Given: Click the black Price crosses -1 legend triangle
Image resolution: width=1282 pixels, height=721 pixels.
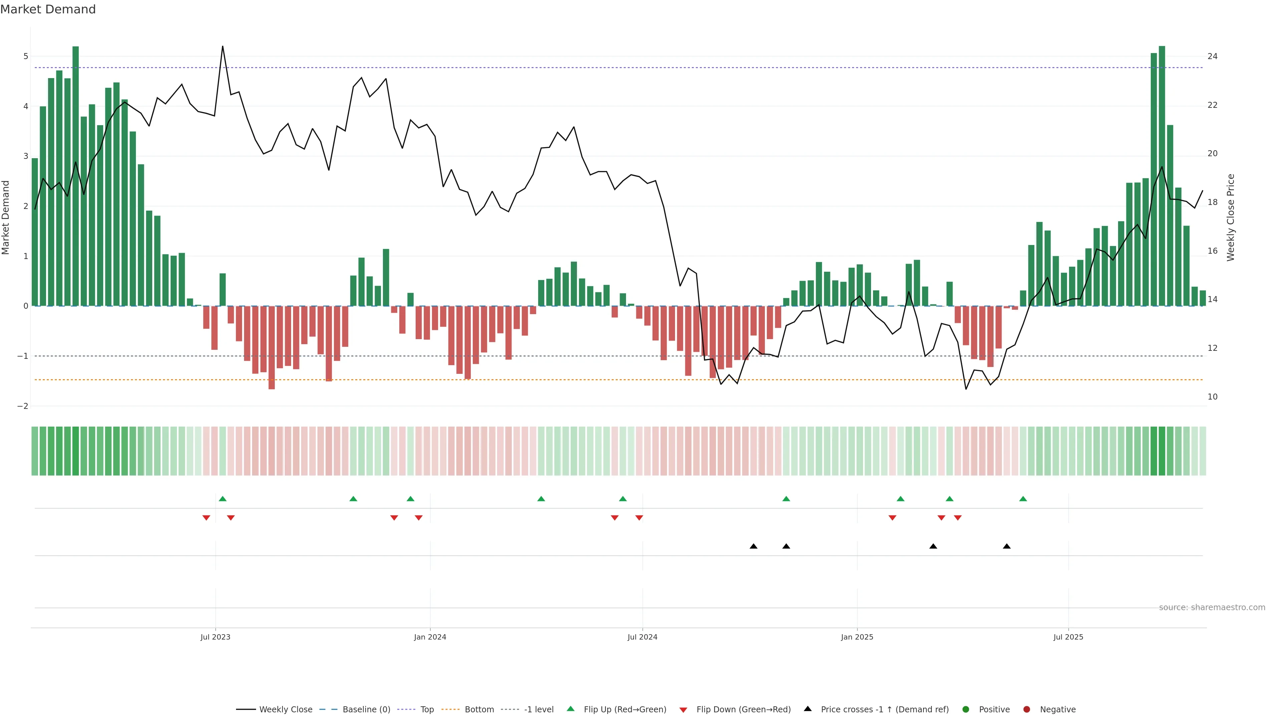Looking at the screenshot, I should [808, 709].
